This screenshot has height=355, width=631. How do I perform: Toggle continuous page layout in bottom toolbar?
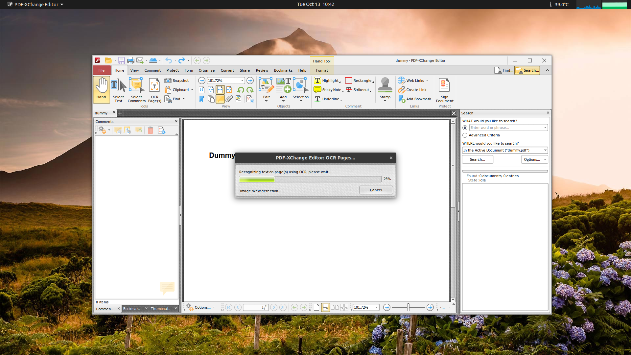click(x=326, y=307)
